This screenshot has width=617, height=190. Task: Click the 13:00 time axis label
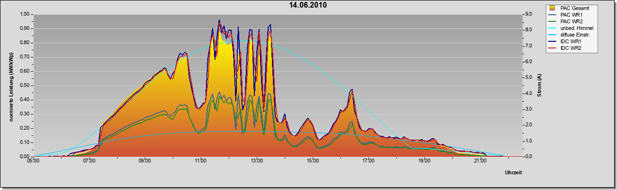point(256,161)
